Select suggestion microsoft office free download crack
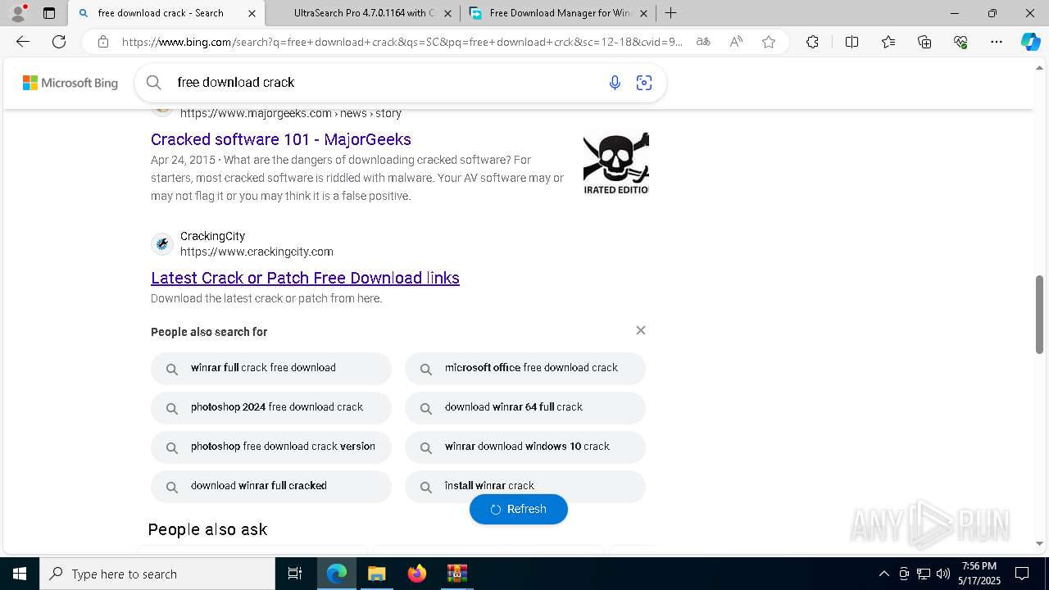The height and width of the screenshot is (590, 1049). tap(525, 369)
